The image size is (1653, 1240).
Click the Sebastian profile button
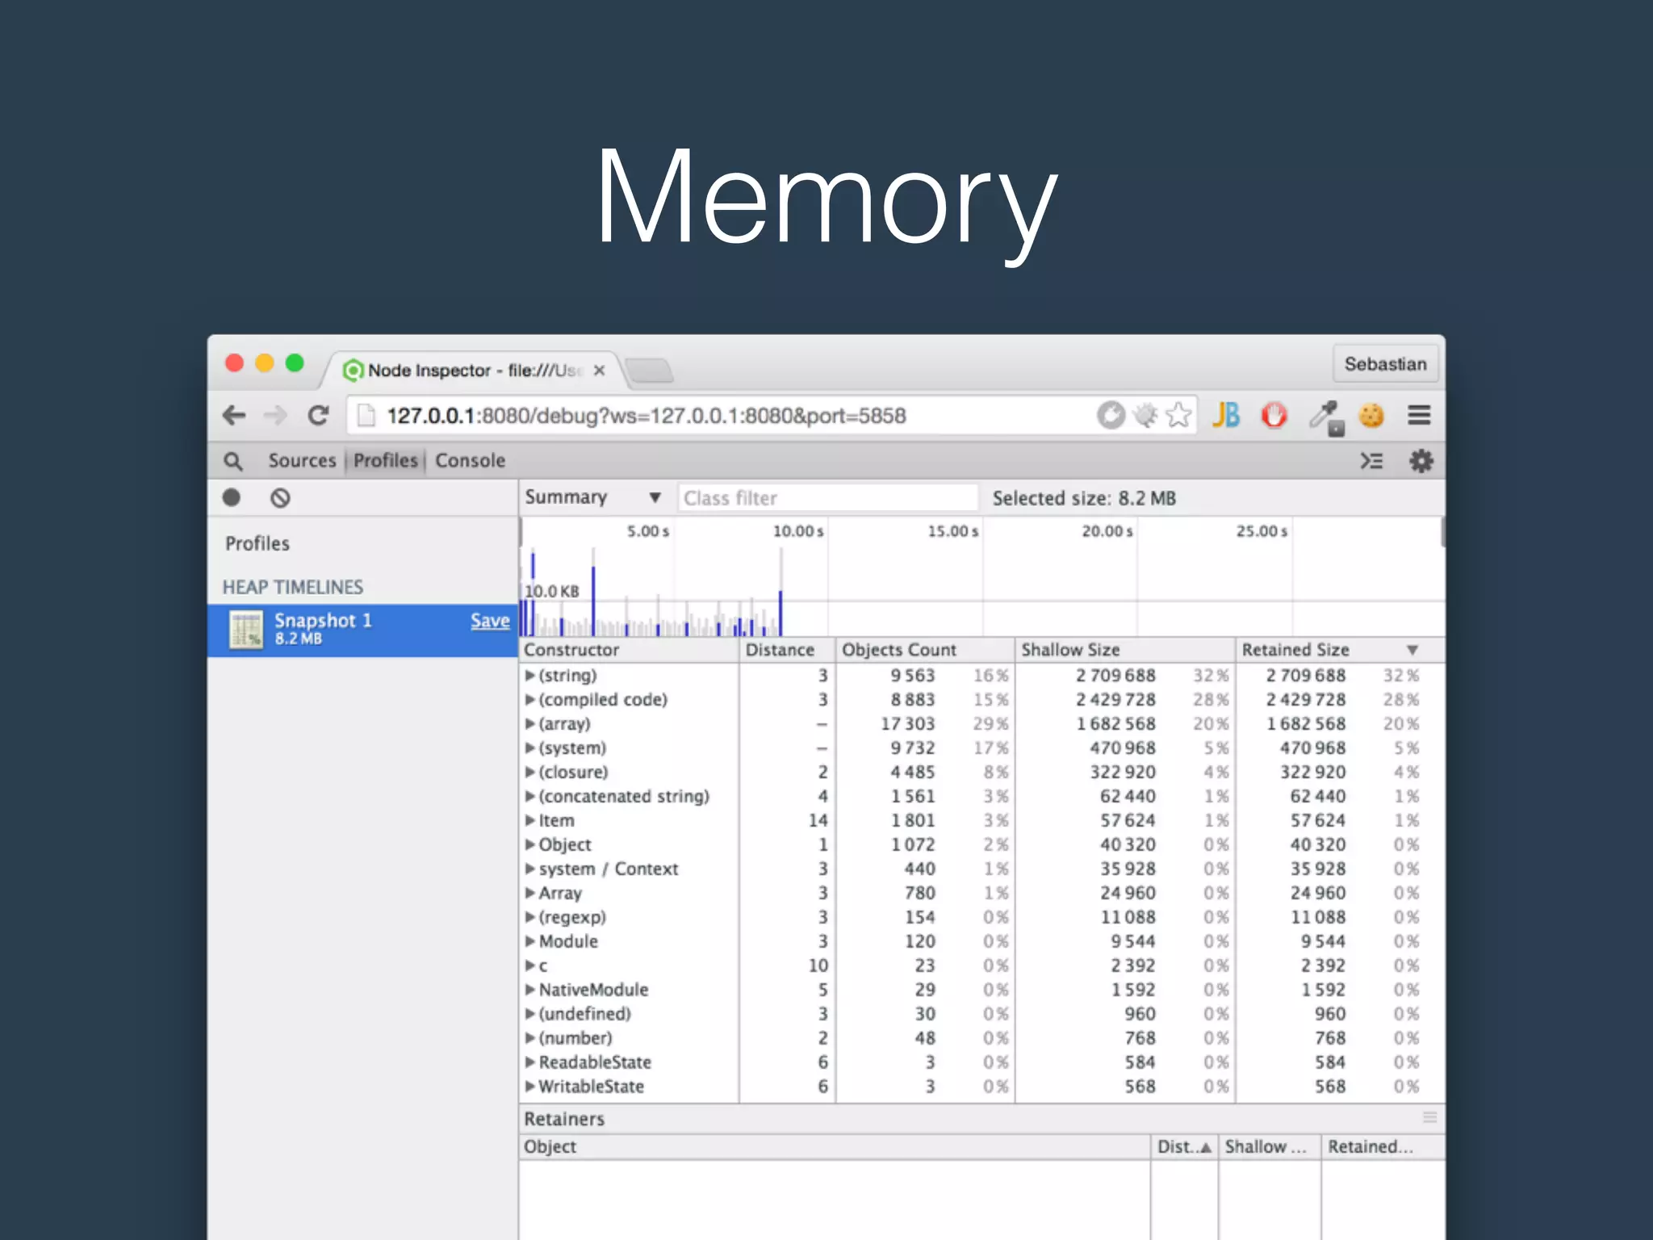(1385, 364)
